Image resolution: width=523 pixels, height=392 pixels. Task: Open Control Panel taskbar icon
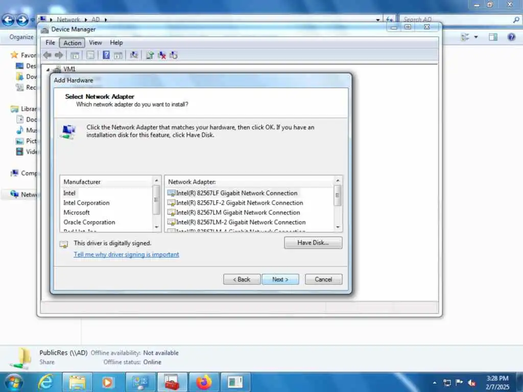tap(140, 382)
